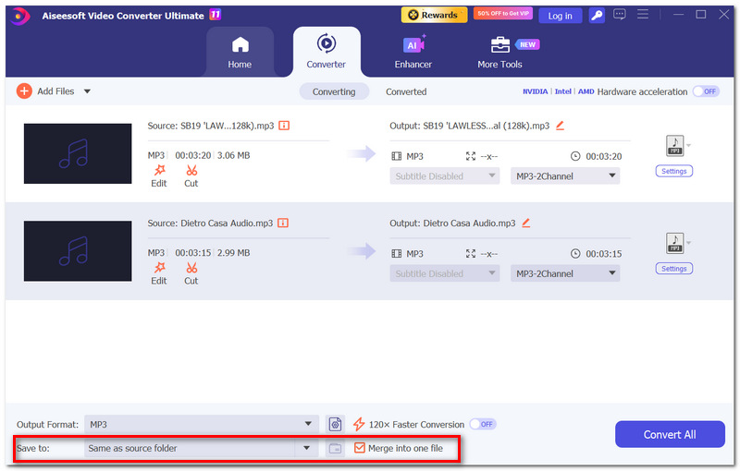Click 'Output: SB19 'LAWLESS...al (128k).mp3' text

click(470, 126)
